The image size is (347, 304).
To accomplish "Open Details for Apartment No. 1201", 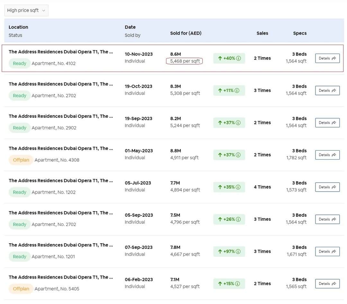I will pyautogui.click(x=327, y=251).
